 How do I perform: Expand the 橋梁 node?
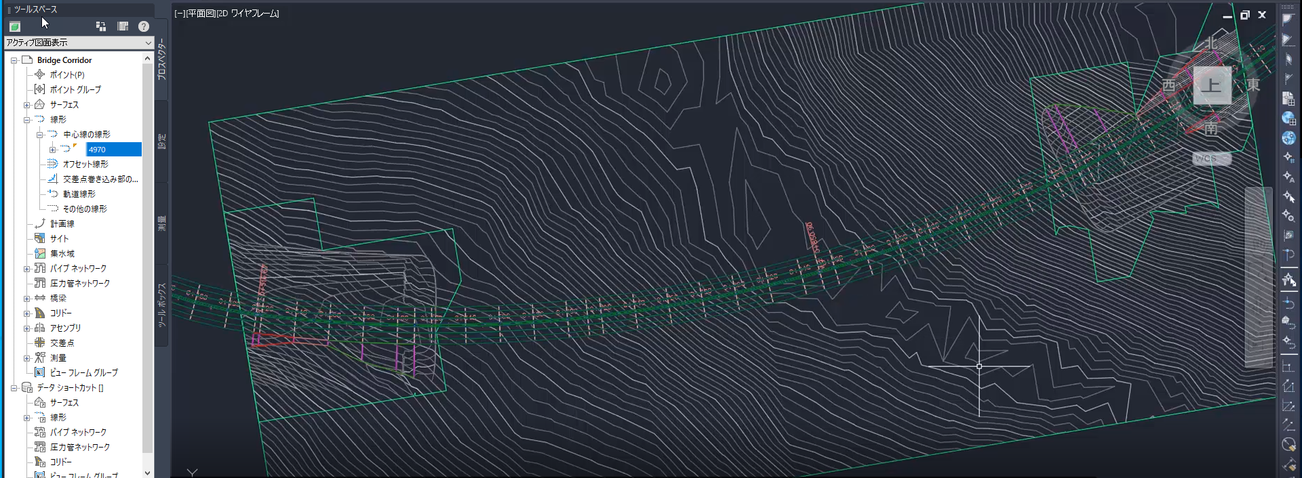coord(26,299)
